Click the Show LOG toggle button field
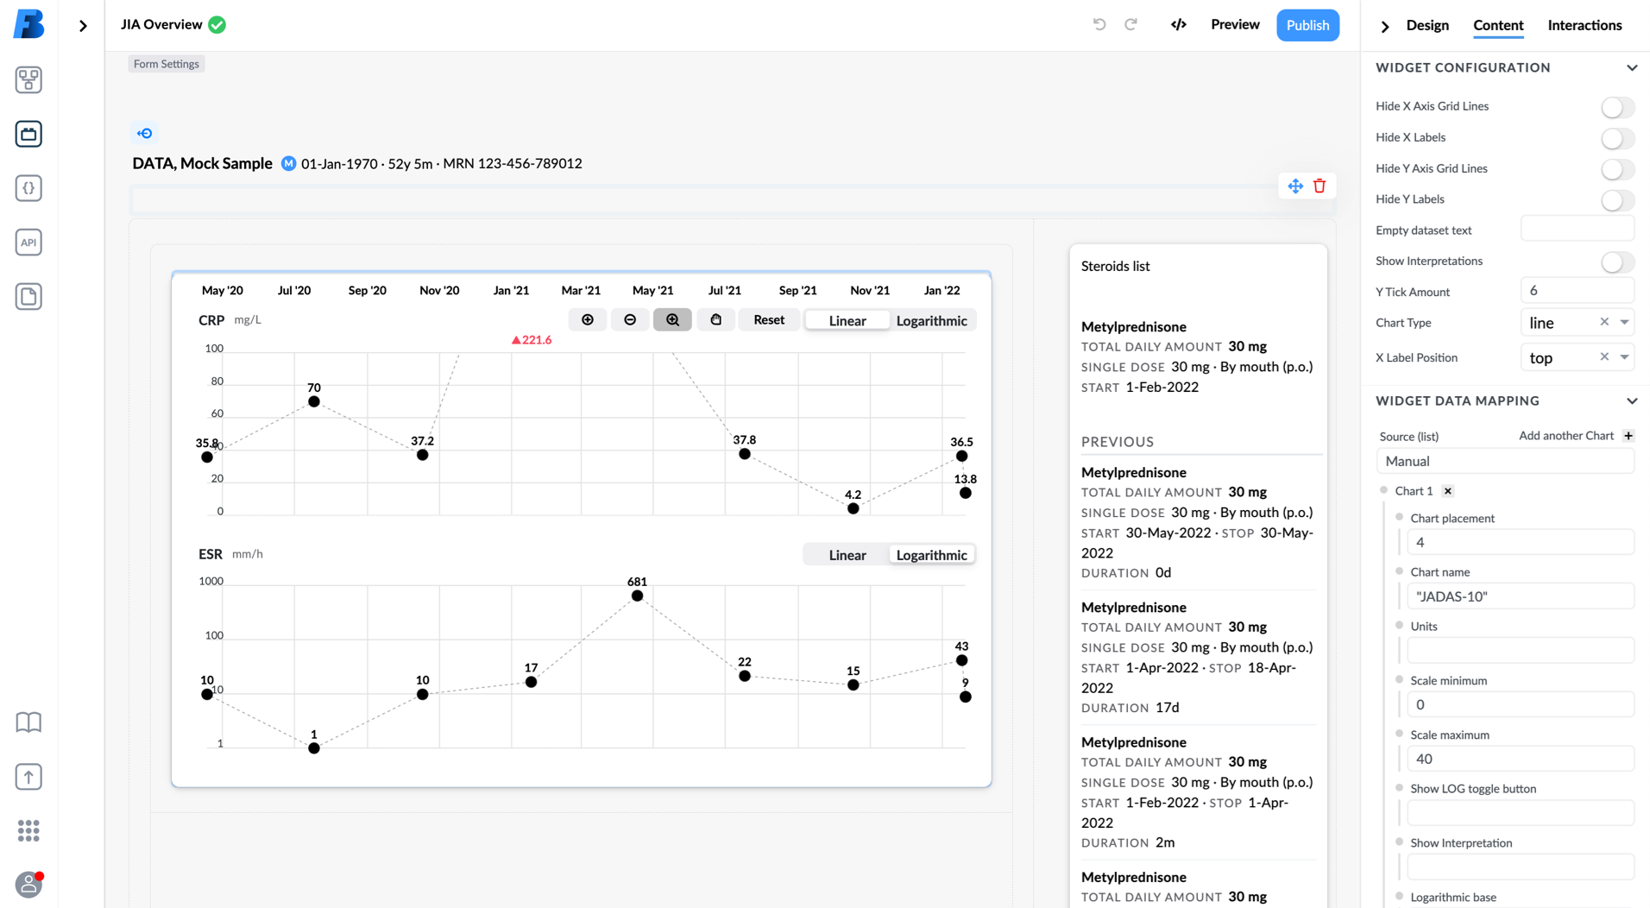1650x908 pixels. point(1521,812)
